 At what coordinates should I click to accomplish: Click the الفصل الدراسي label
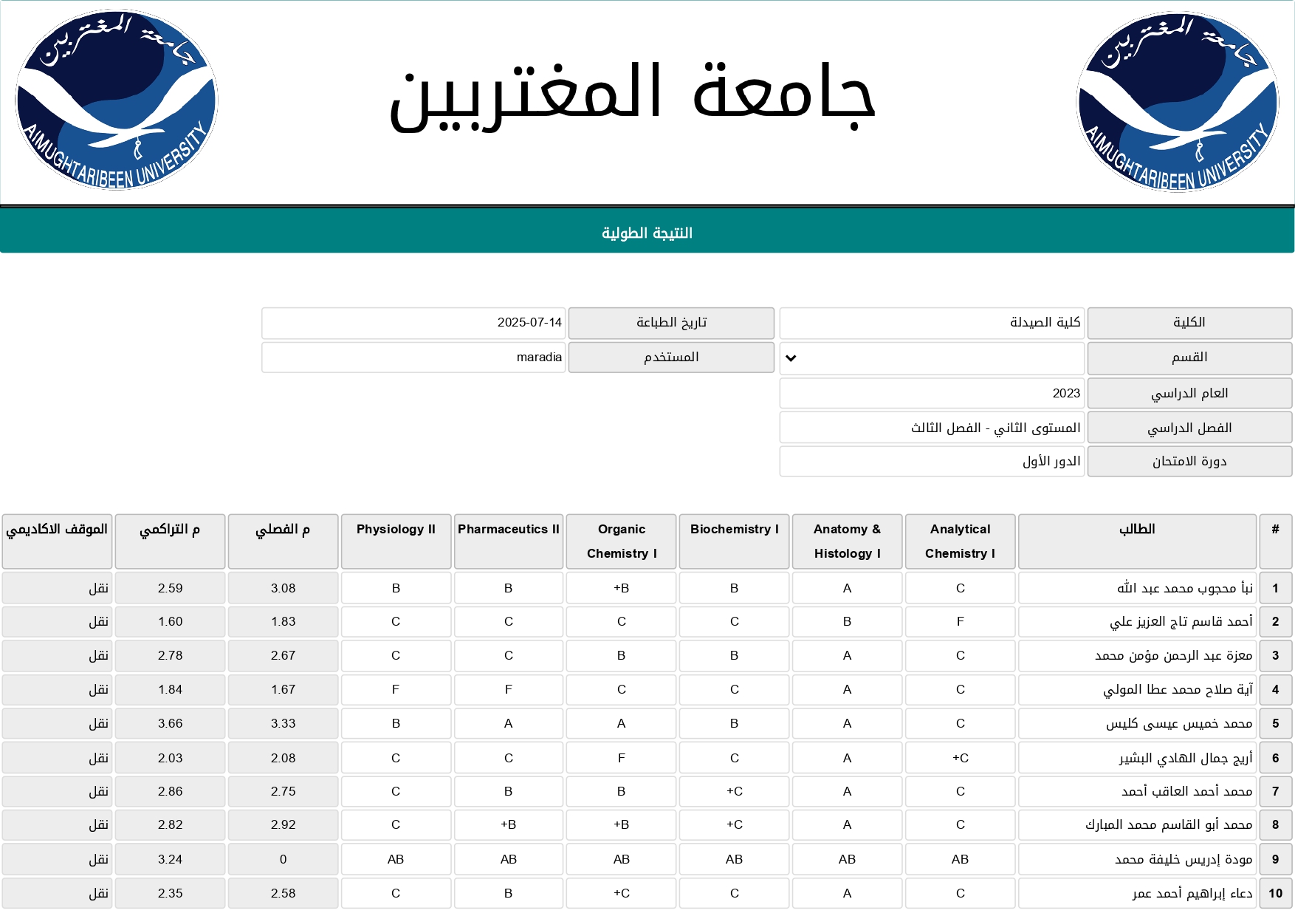coord(1189,428)
